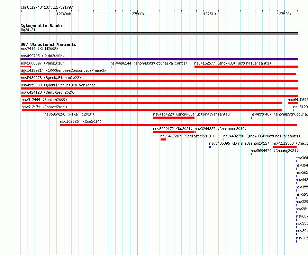Open nsv4158000 (gnomADStructuralVariants) variant label
Screen dimensions: 308x255
coord(59,85)
